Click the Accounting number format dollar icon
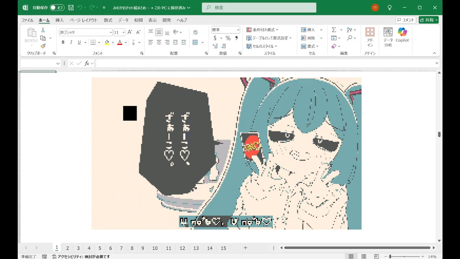Image resolution: width=460 pixels, height=259 pixels. [215, 38]
